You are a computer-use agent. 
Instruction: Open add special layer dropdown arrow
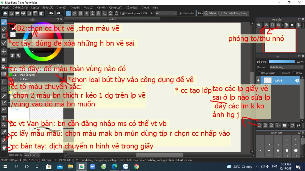[x=280, y=126]
